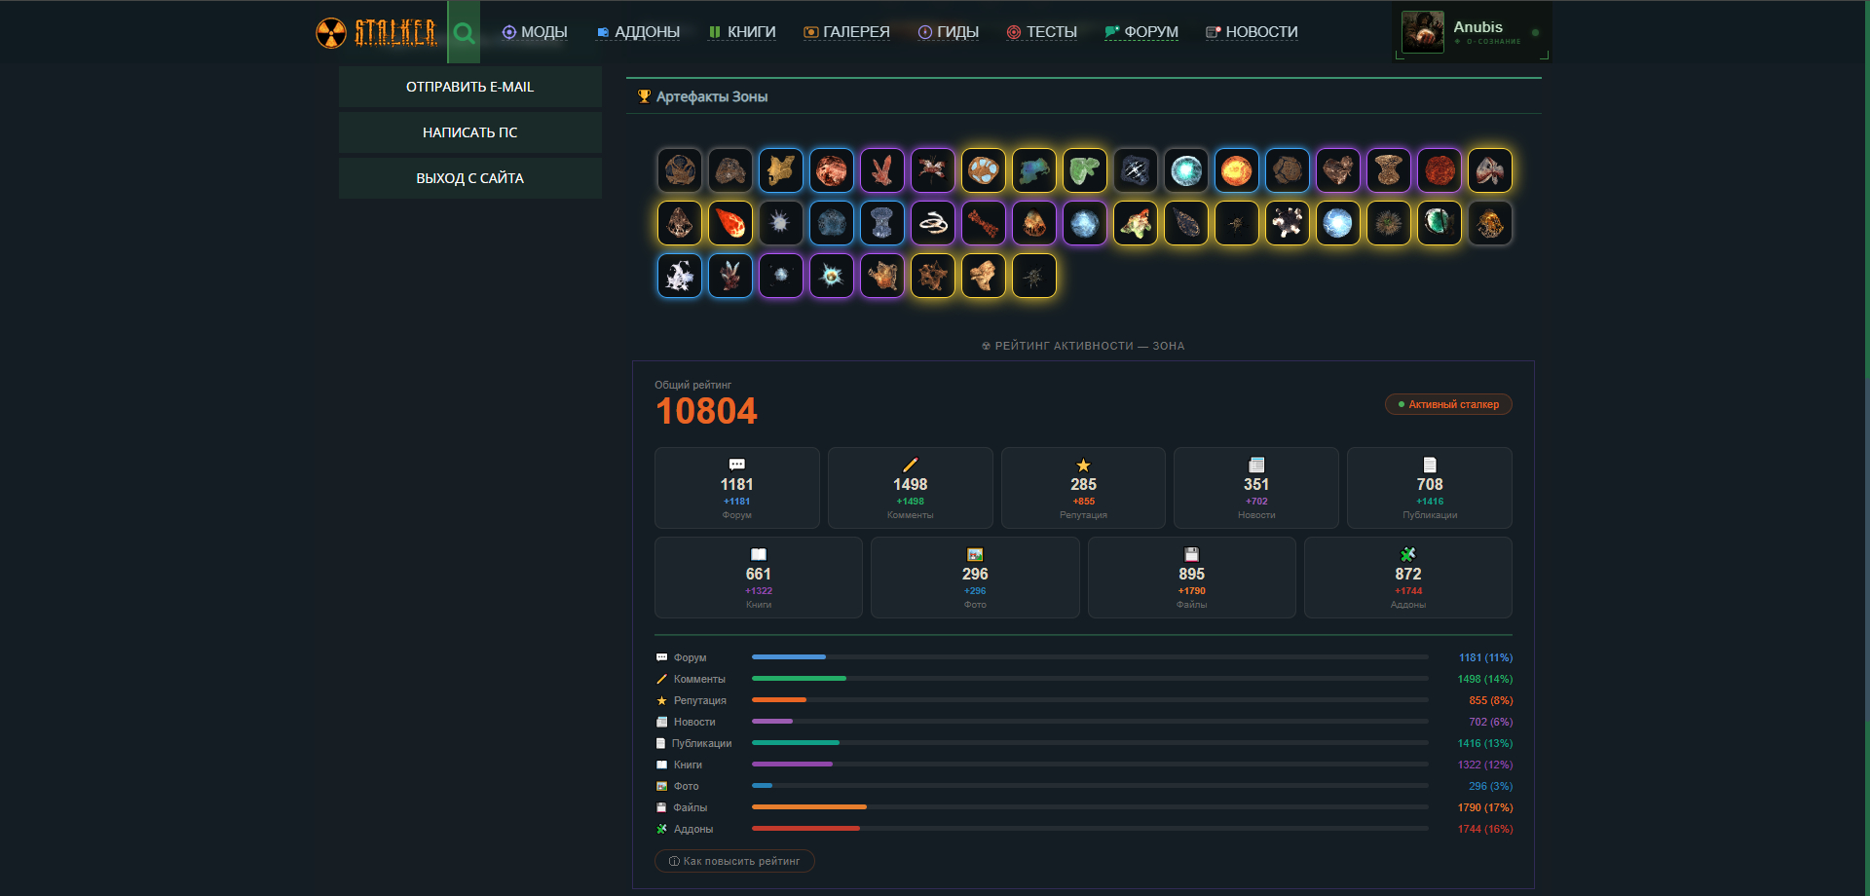Click ОТПРАВИТЬ E-MAIL button

pos(469,87)
